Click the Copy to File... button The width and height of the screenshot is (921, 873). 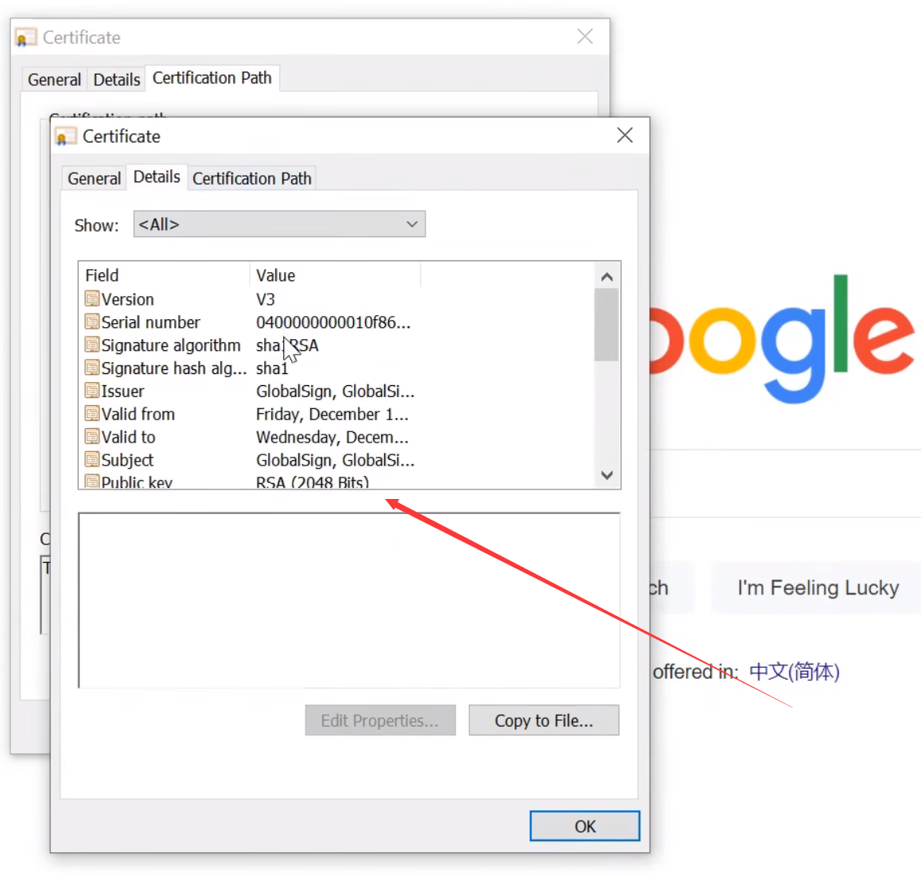click(x=544, y=720)
